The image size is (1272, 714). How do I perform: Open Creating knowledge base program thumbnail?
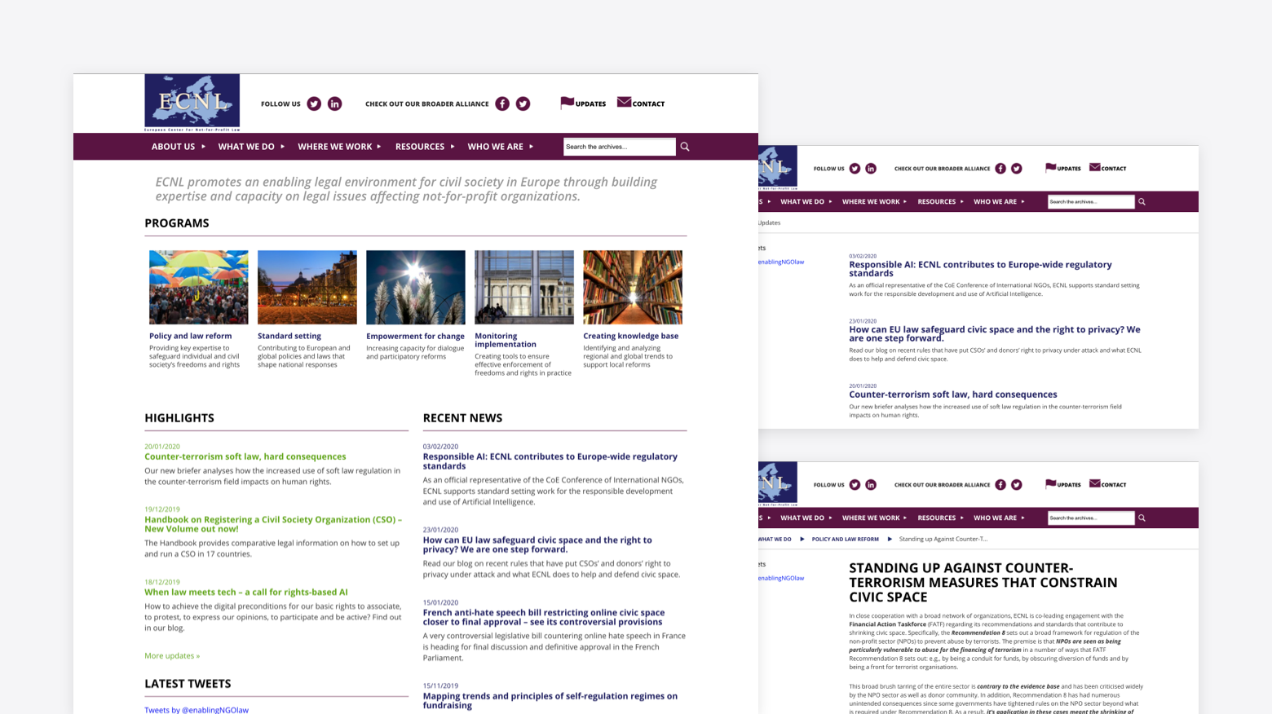(632, 287)
